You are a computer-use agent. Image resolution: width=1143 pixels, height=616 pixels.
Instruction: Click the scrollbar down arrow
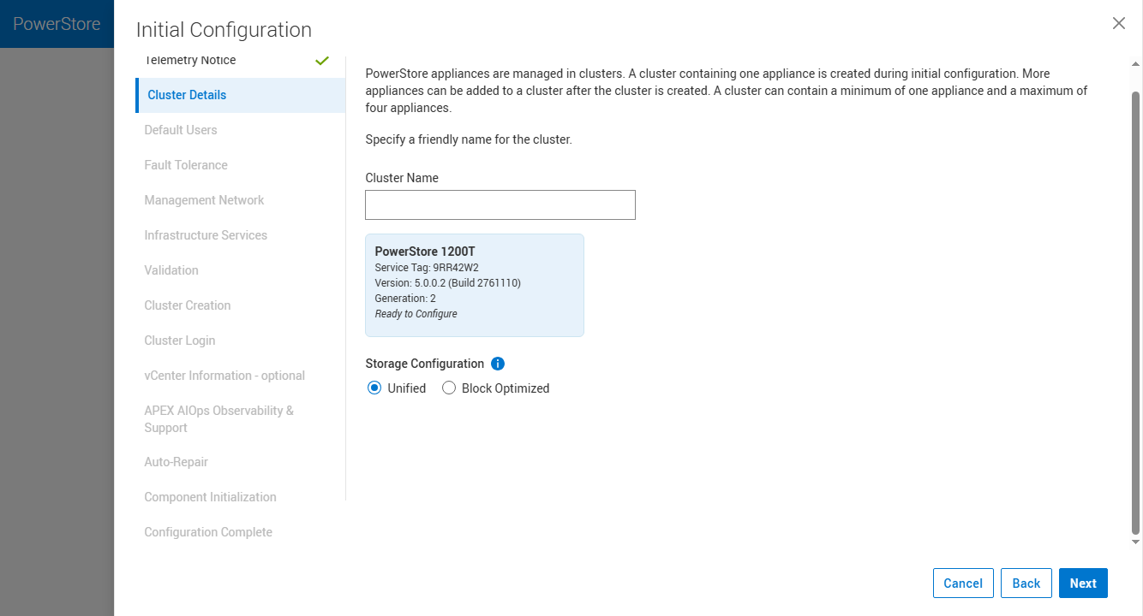(1136, 542)
